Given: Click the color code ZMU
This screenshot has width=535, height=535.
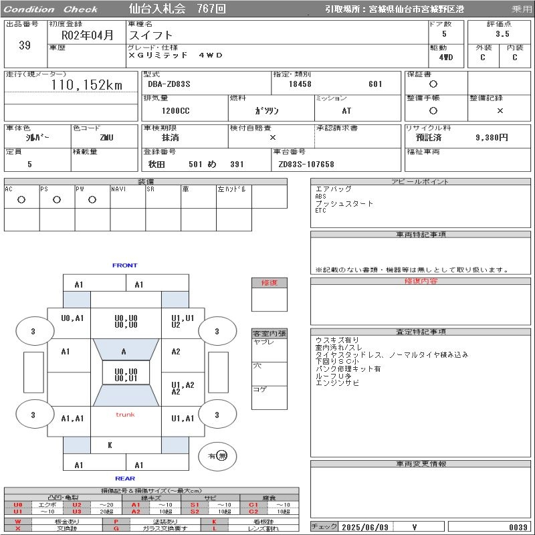Looking at the screenshot, I should coord(107,138).
